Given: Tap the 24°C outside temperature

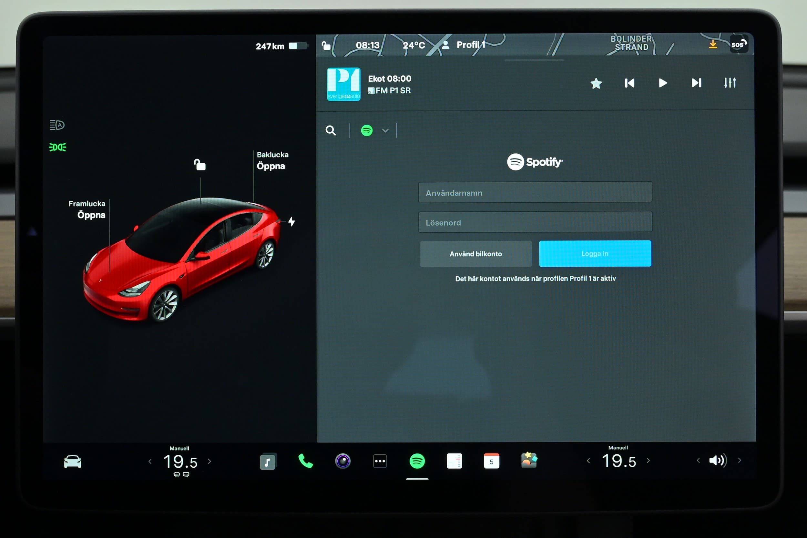Looking at the screenshot, I should [x=414, y=45].
